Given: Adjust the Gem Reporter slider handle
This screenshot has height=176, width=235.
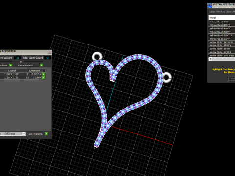Looking at the screenshot, I should point(21,62).
